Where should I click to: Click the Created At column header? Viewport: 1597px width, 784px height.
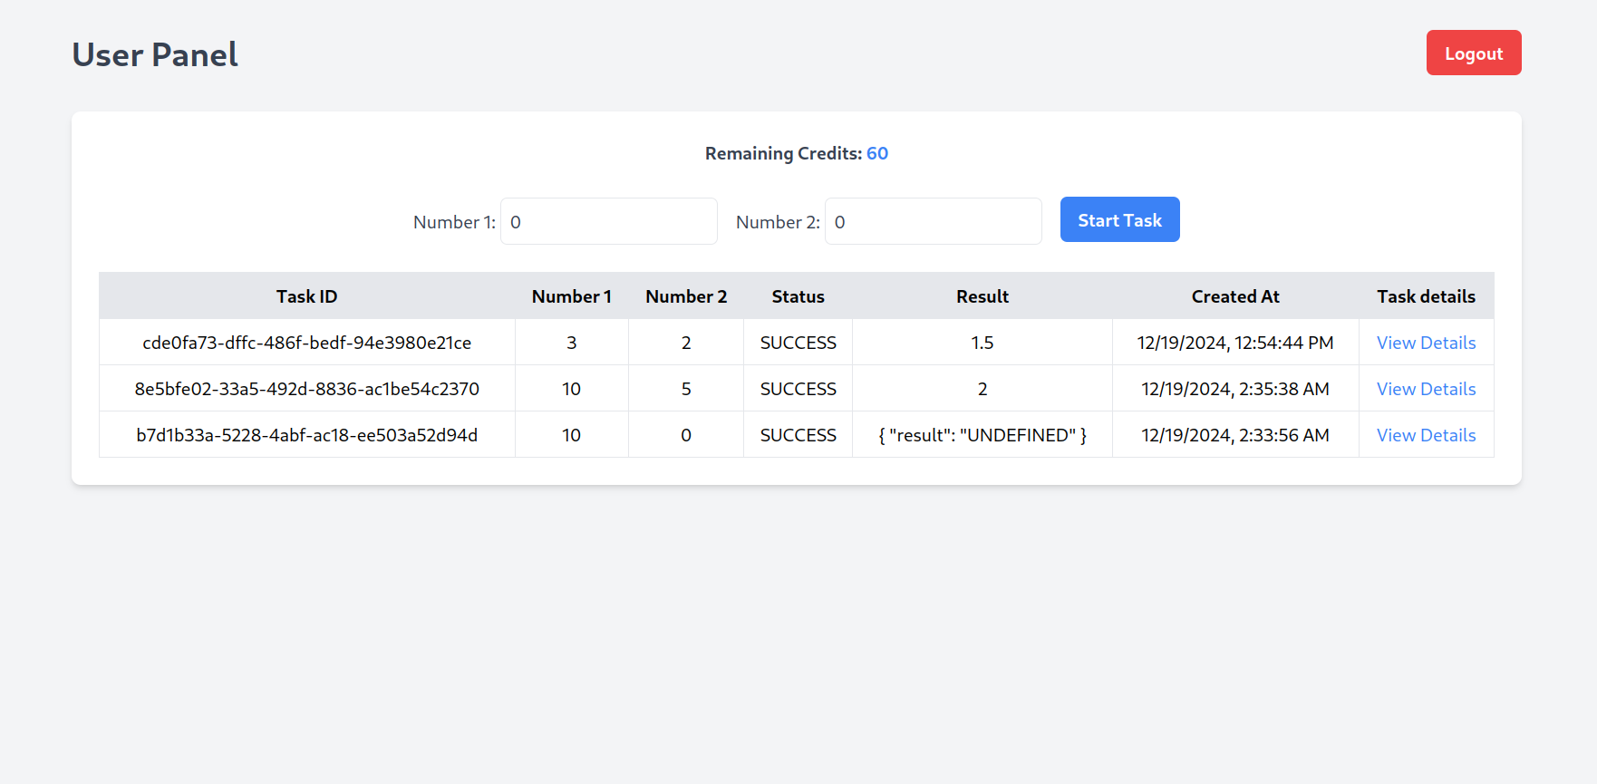(x=1234, y=296)
